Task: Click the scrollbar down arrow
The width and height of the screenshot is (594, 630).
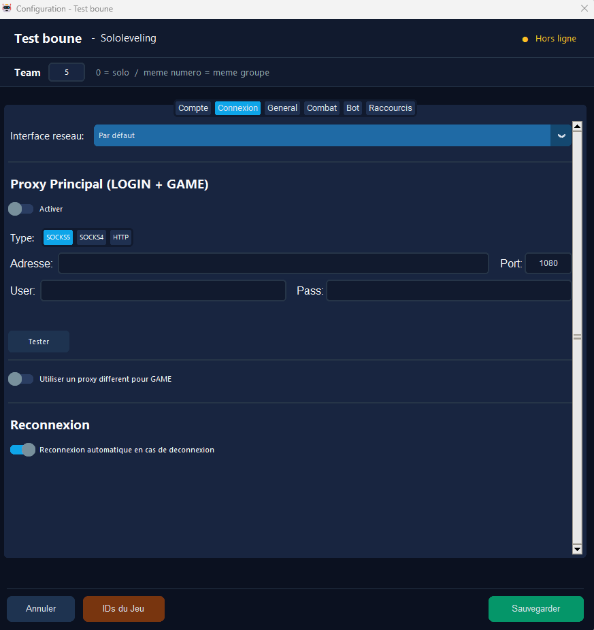Action: click(x=577, y=549)
